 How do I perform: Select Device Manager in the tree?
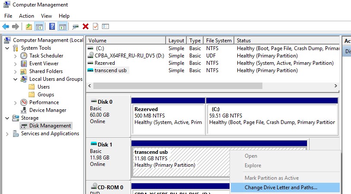[48, 110]
